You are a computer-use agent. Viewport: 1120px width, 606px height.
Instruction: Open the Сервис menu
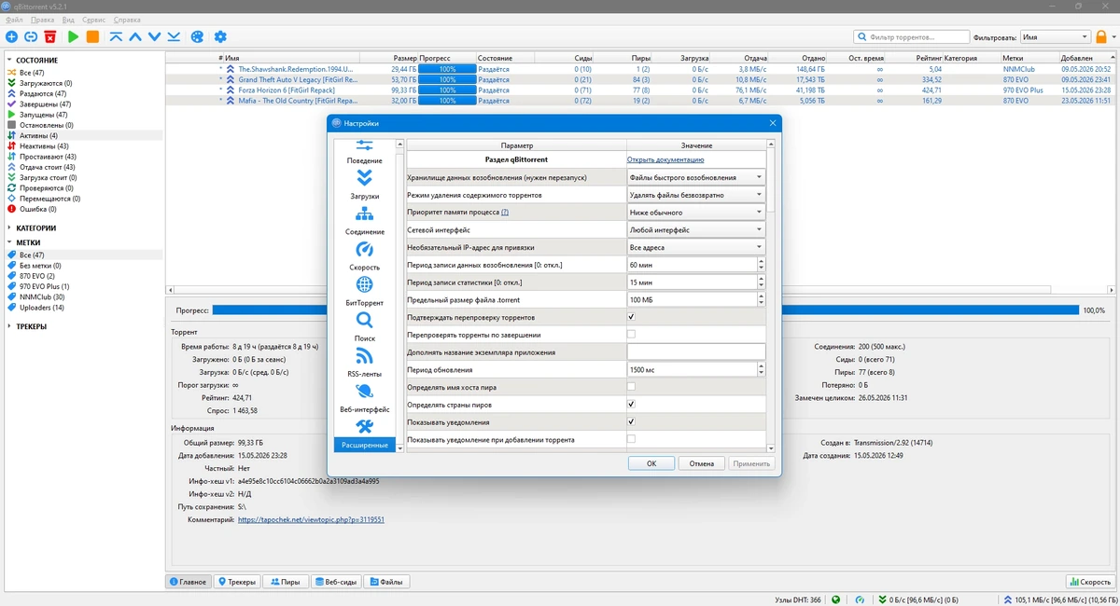coord(93,20)
